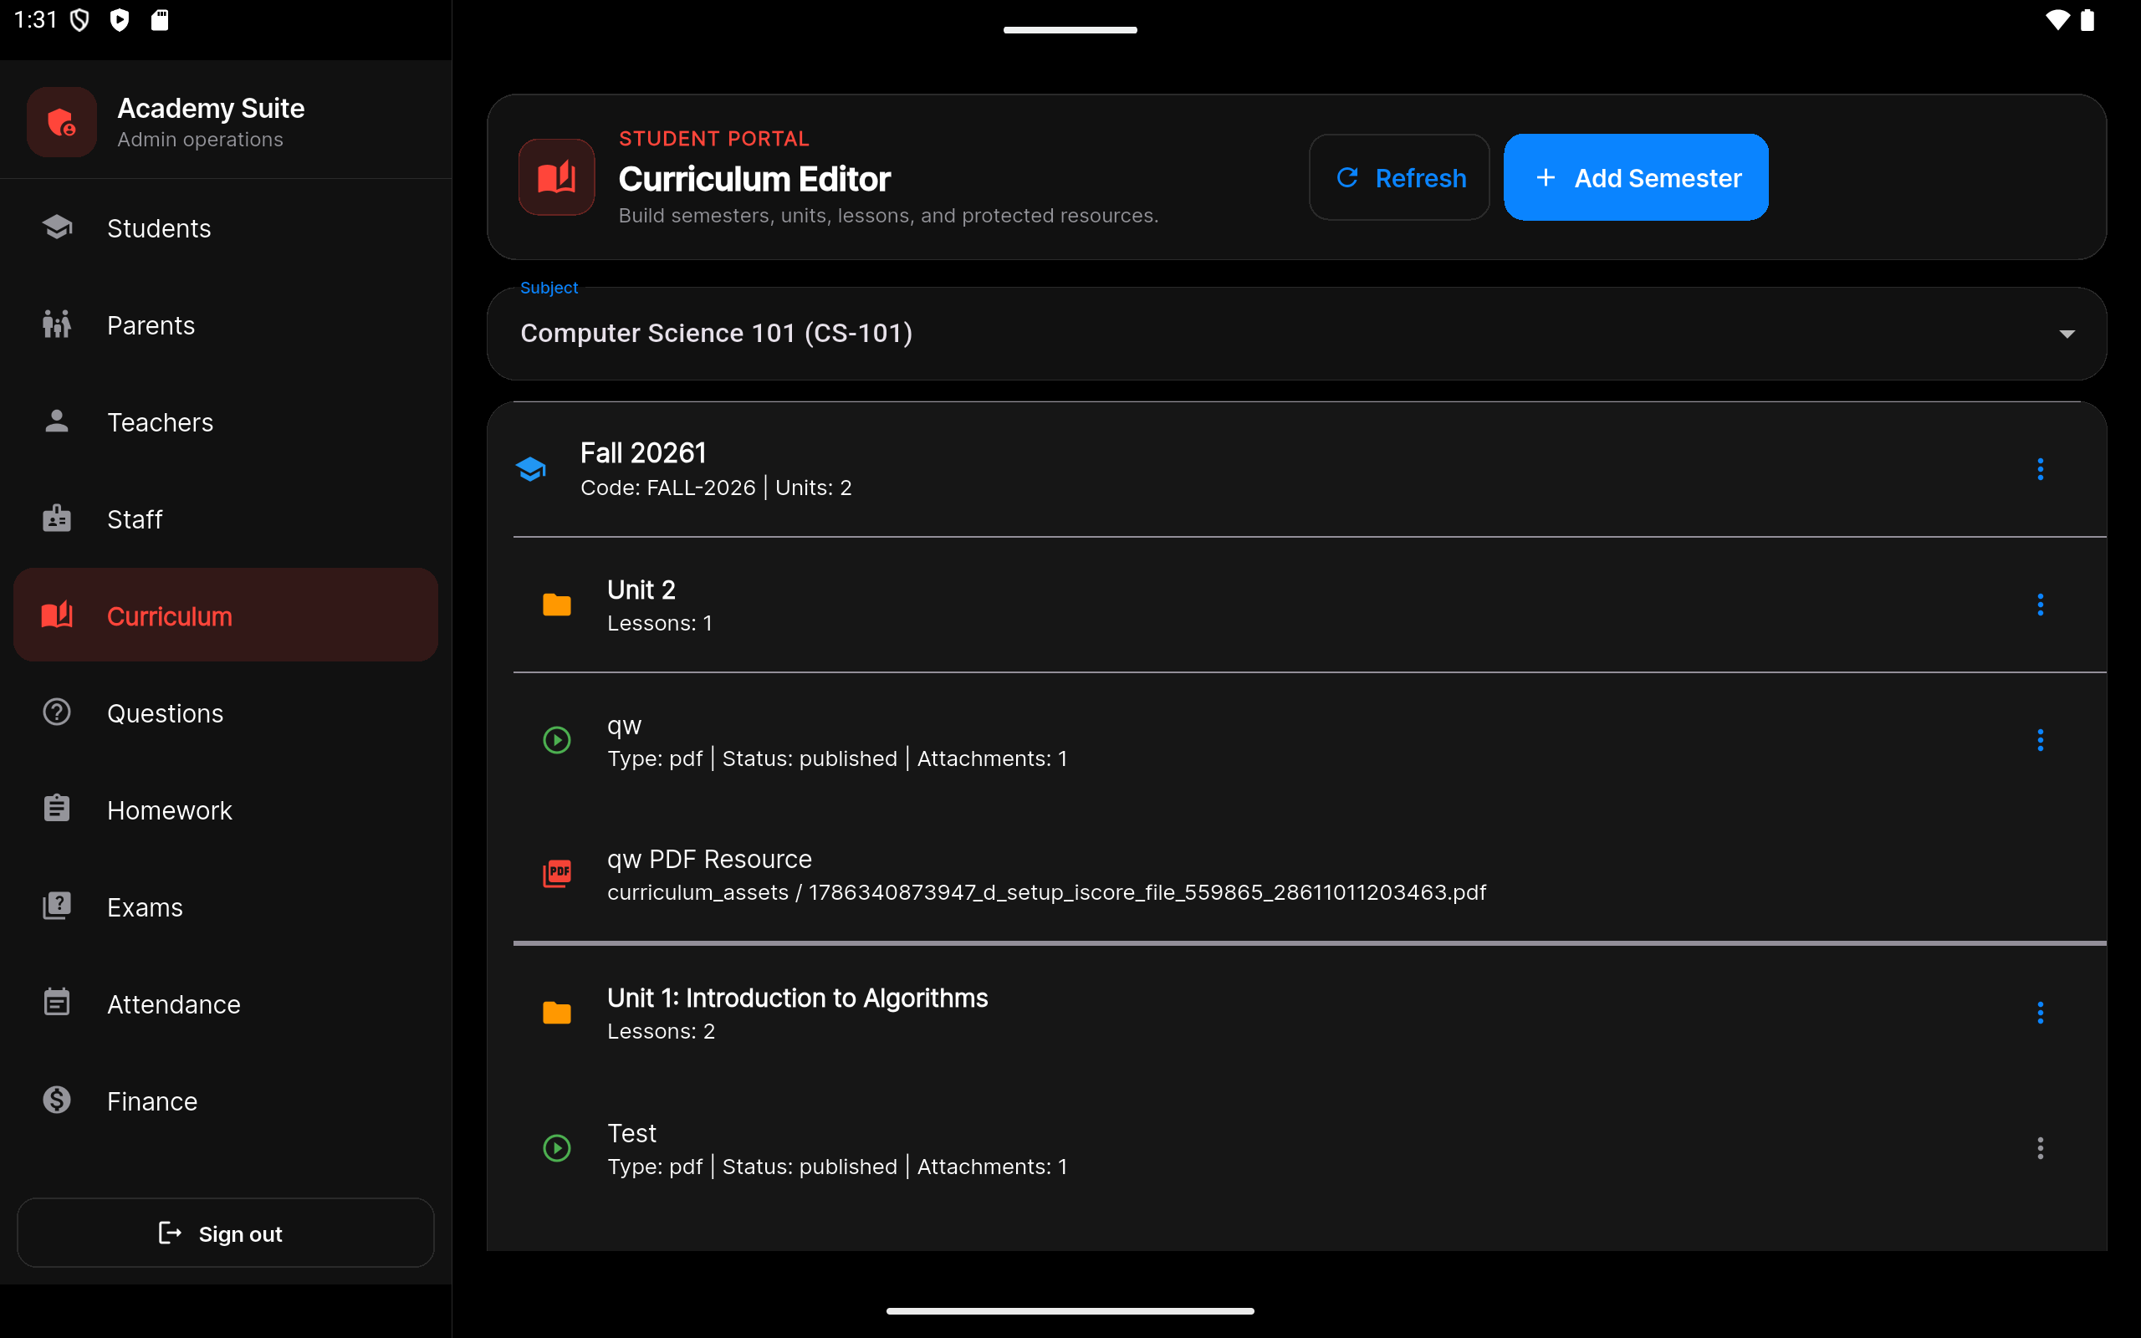Click the Curriculum book icon in sidebar
Screen dimensions: 2141x1338
(x=58, y=615)
